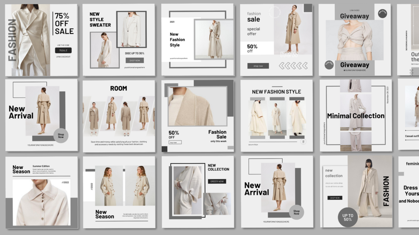Click the 'NEW FASHION STYLE' title
Viewport: 419px width, 235px height.
coord(276,92)
